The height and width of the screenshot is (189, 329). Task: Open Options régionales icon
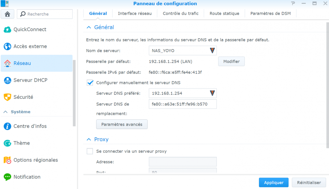click(7, 160)
